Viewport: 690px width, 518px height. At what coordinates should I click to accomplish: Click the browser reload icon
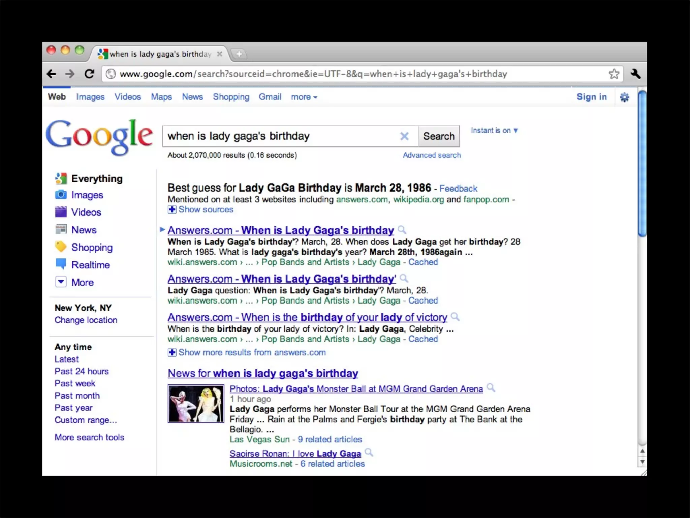pos(89,74)
